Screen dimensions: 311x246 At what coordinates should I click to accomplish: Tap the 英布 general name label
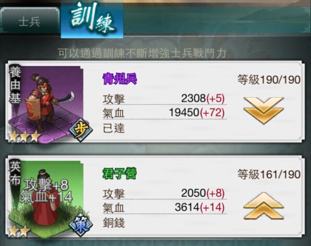click(x=15, y=173)
